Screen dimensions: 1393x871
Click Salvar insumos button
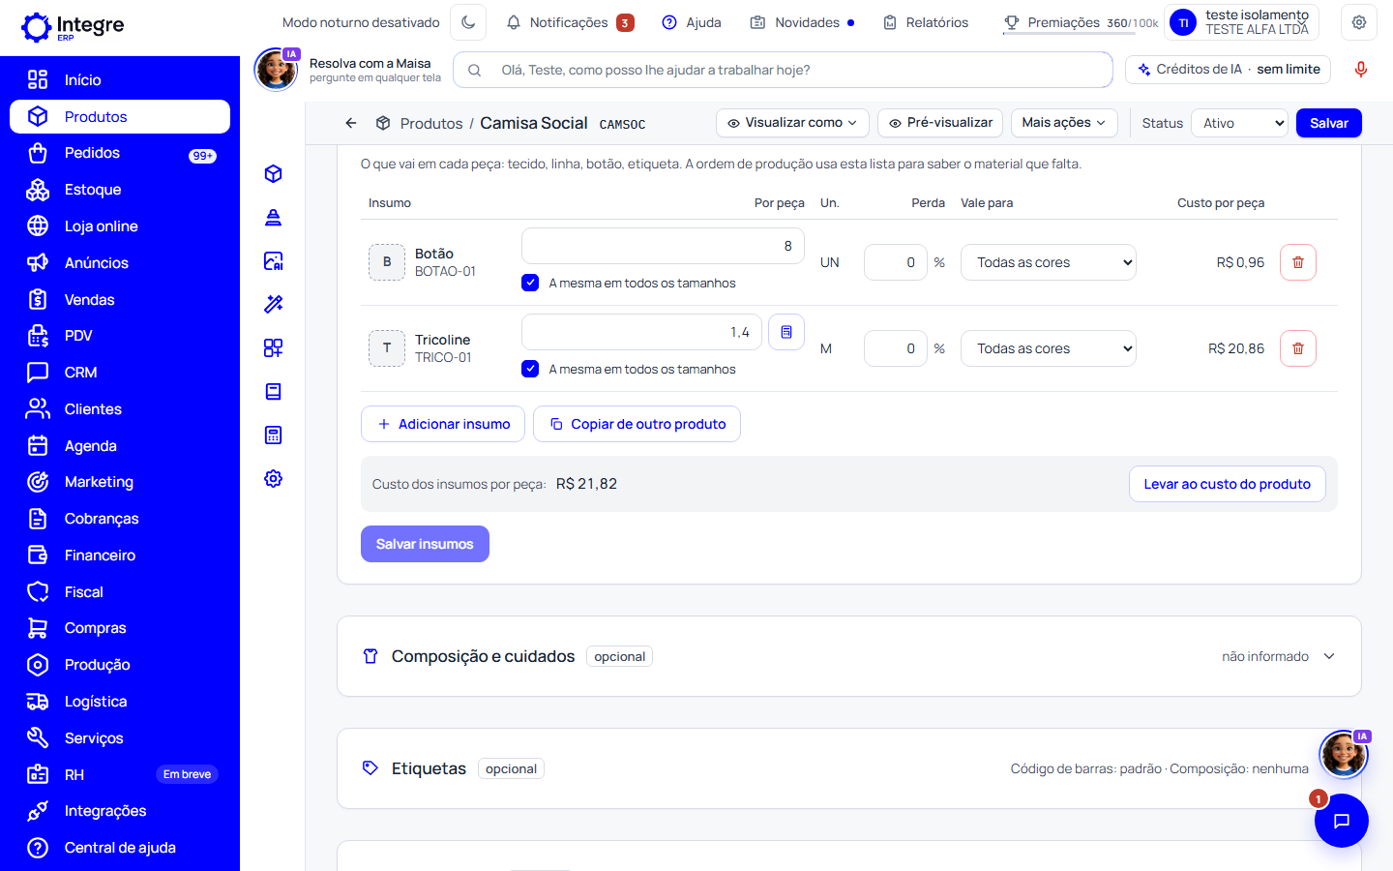[425, 544]
